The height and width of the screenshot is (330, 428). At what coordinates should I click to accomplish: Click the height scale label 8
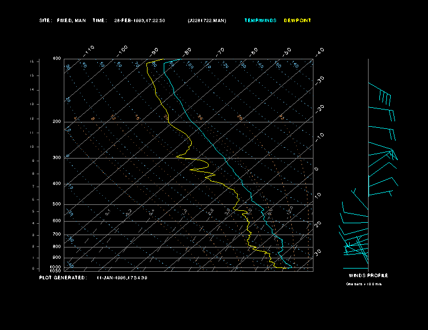coord(34,174)
